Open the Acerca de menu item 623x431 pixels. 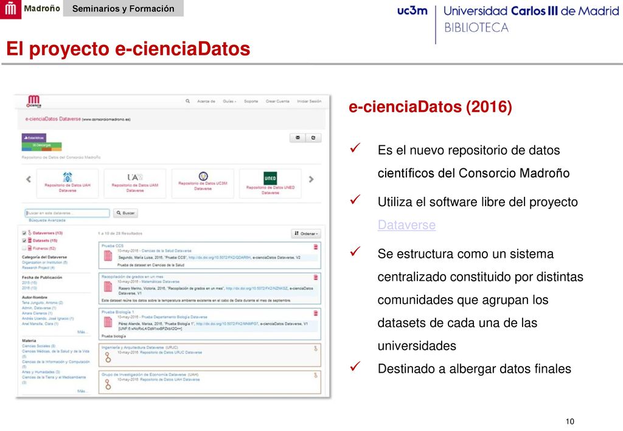tap(206, 101)
